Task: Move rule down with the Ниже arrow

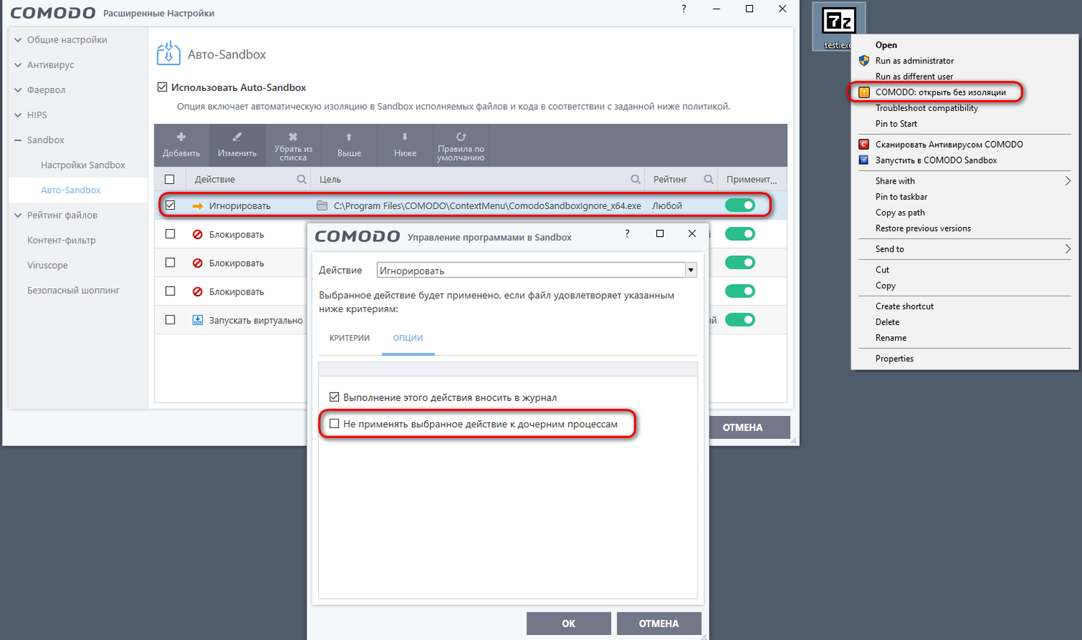Action: [405, 137]
